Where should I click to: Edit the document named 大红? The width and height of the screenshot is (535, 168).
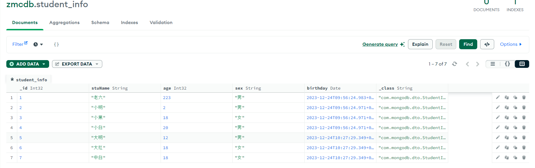point(498,148)
